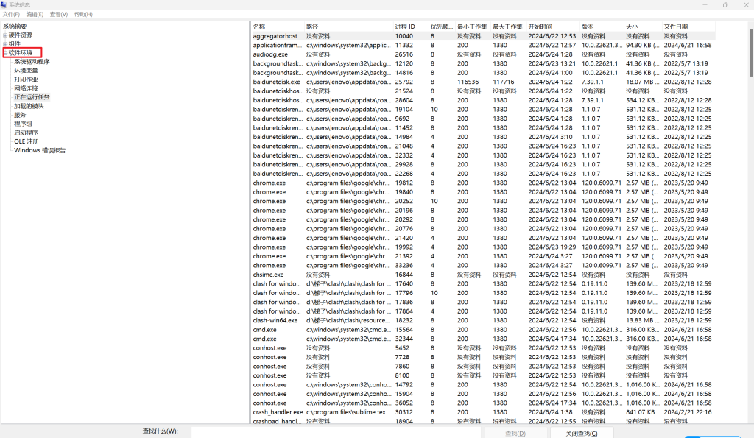Select 系统驱动程序 tree item

(x=32, y=62)
